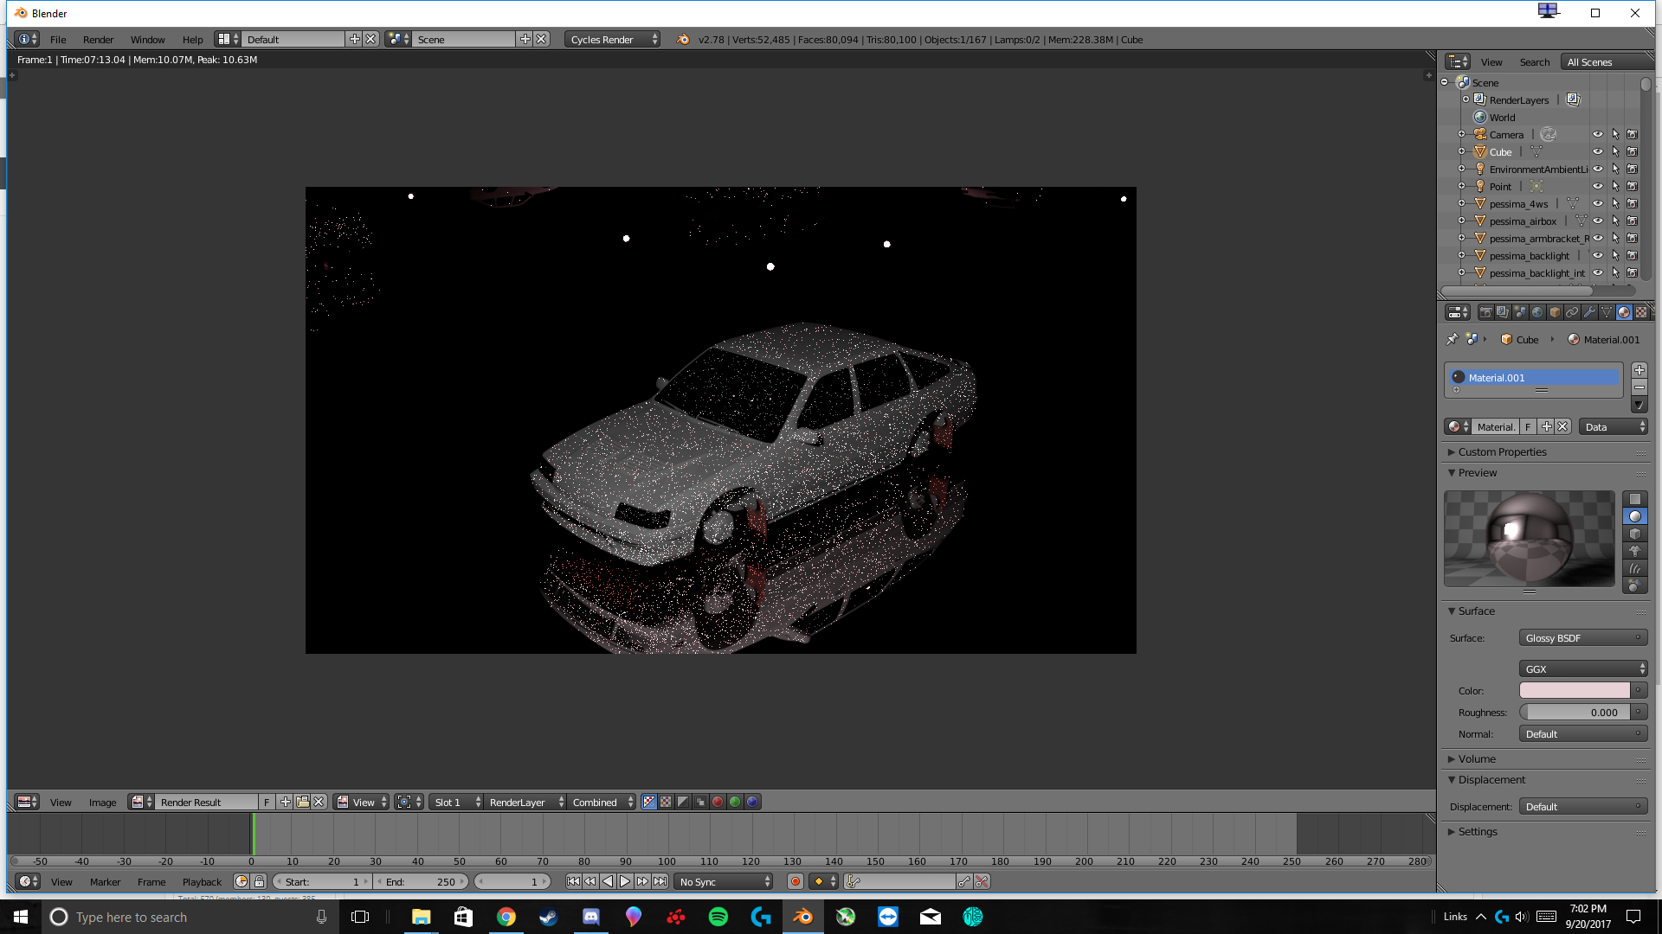Image resolution: width=1662 pixels, height=934 pixels.
Task: Click record auto-keyframe button
Action: pyautogui.click(x=796, y=881)
